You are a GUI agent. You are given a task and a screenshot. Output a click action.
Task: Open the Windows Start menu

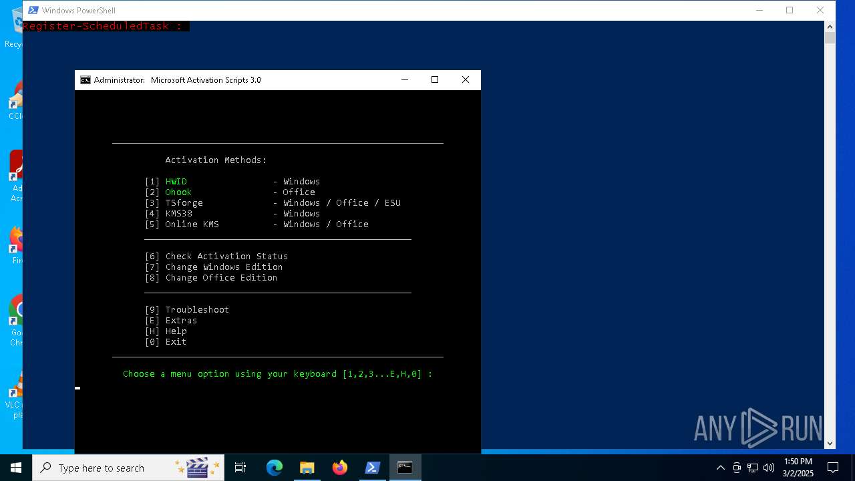pos(16,468)
